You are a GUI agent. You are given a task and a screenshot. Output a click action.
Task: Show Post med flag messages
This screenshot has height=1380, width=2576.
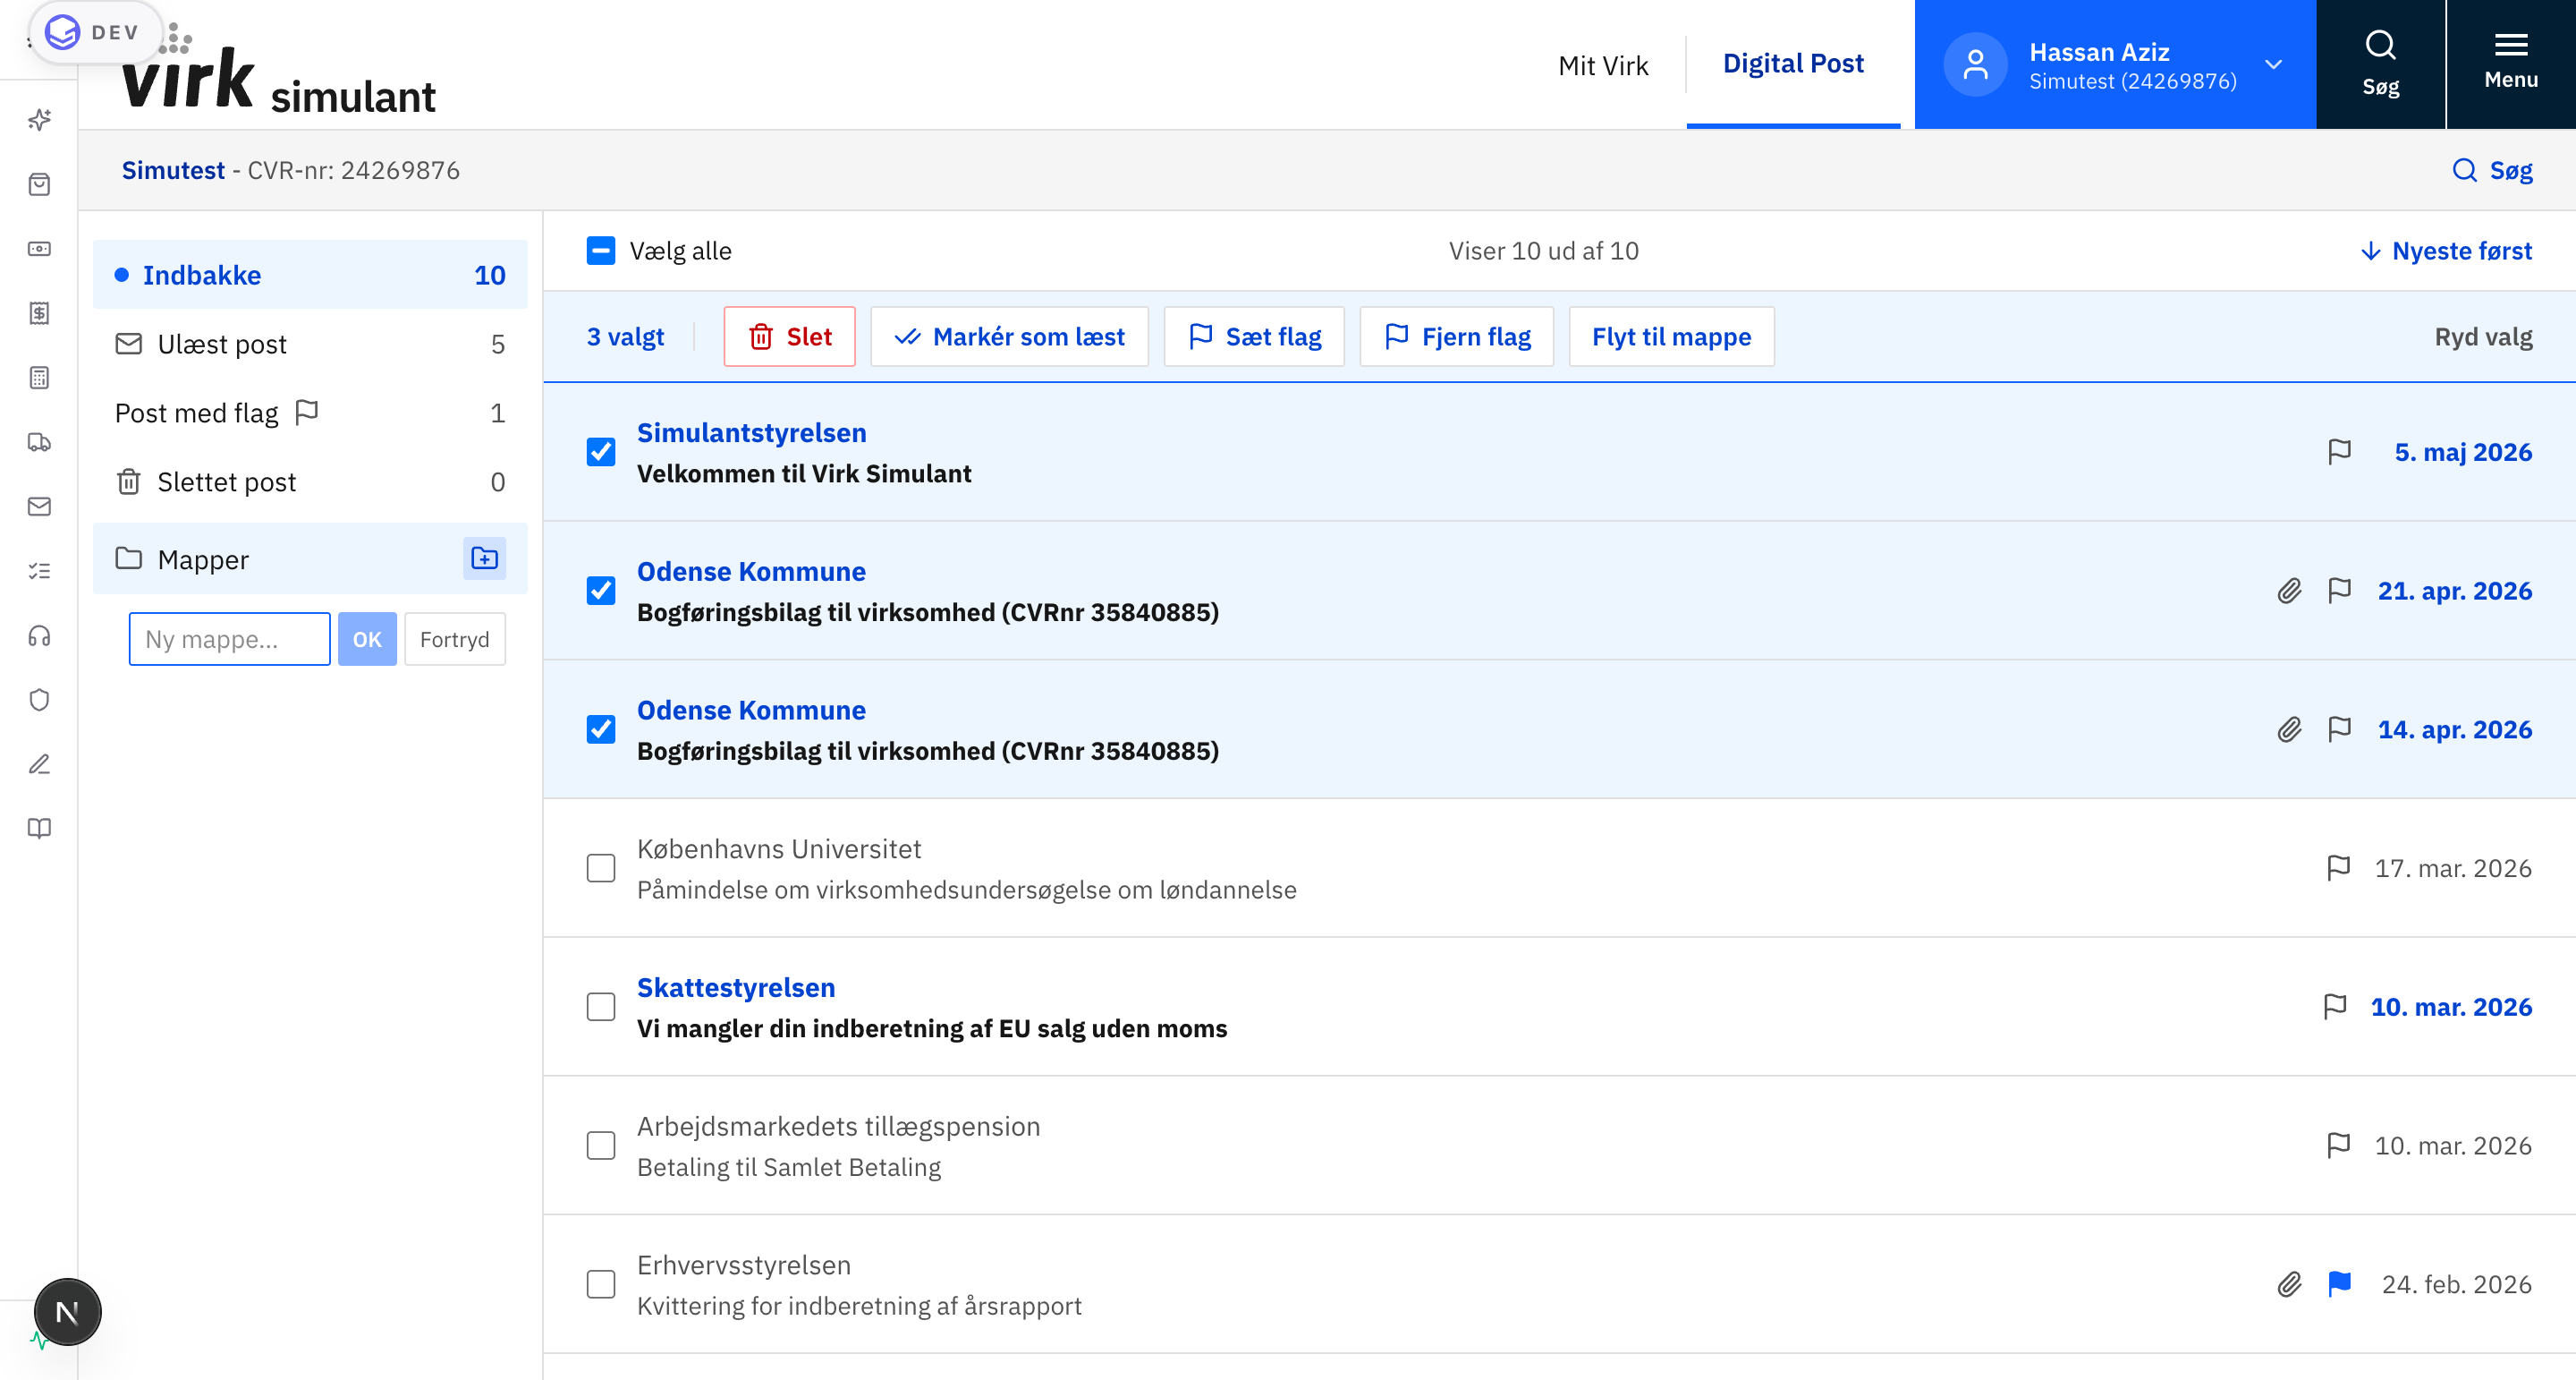310,413
